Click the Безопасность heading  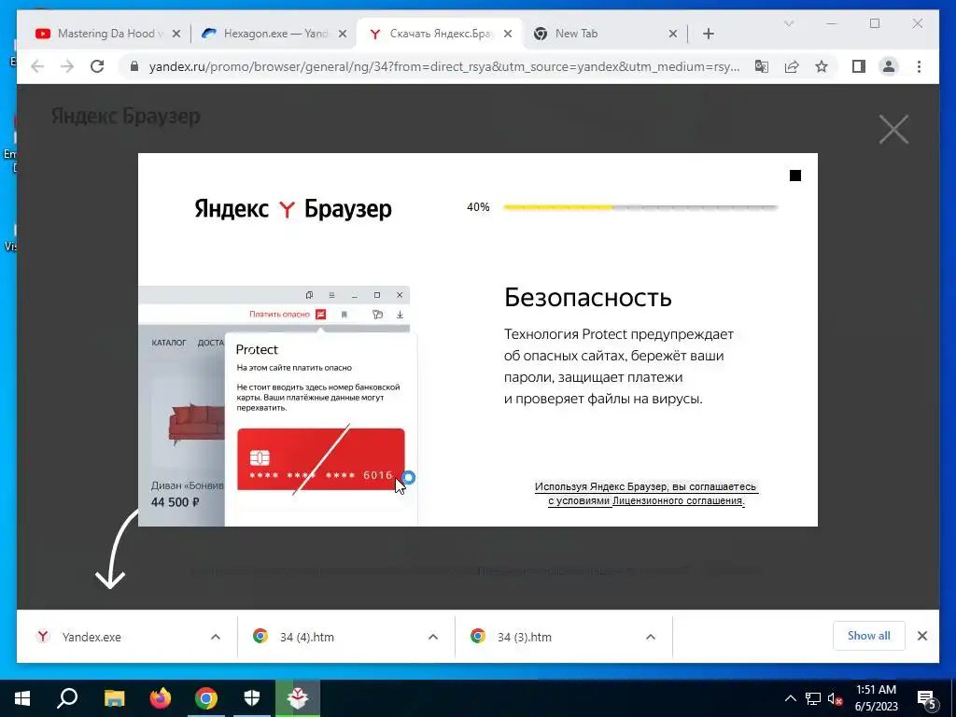click(x=588, y=298)
